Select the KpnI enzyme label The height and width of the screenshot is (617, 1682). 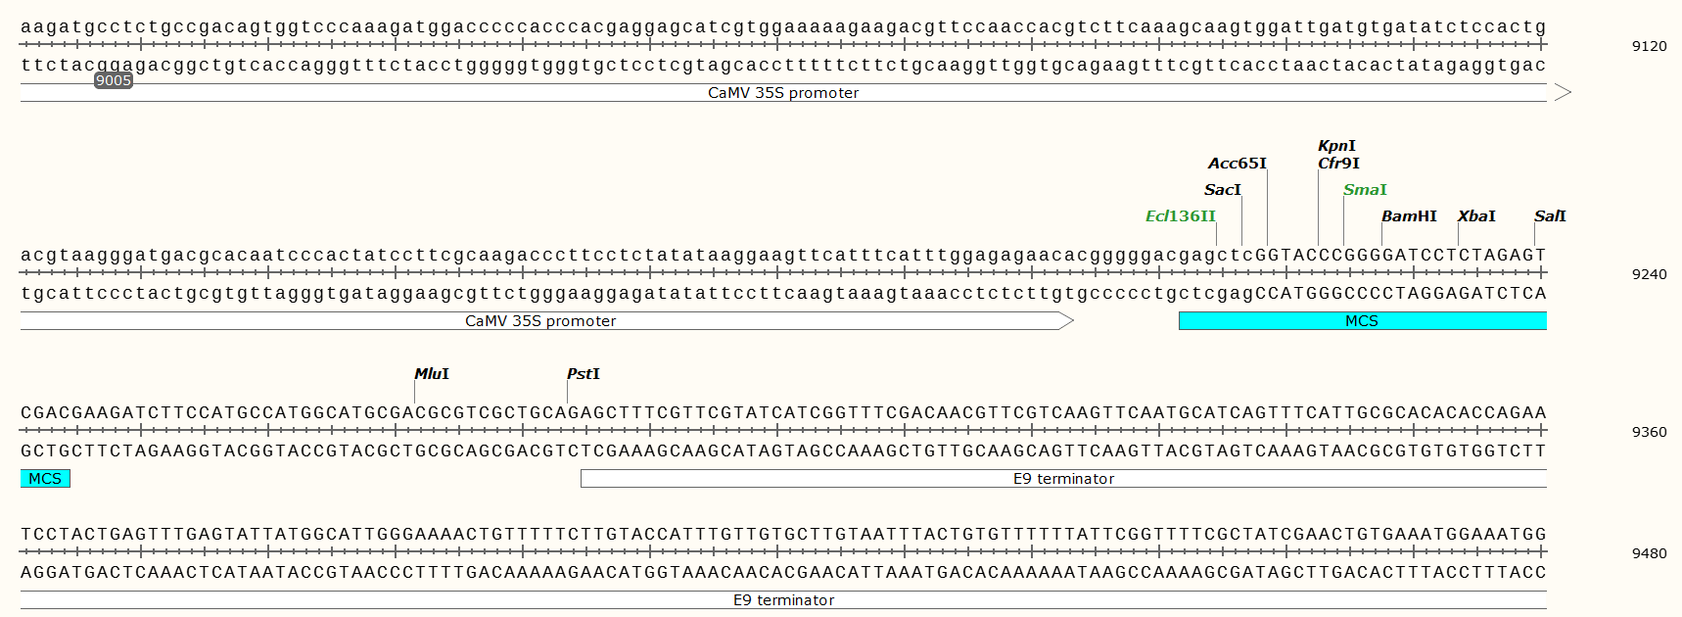coord(1336,146)
